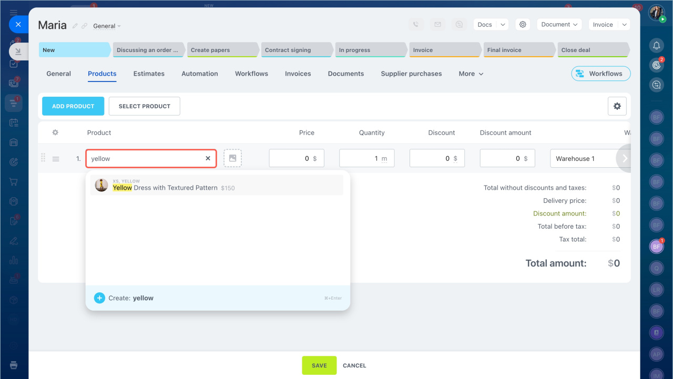Click the product image placeholder icon
Viewport: 673px width, 379px height.
pyautogui.click(x=232, y=158)
